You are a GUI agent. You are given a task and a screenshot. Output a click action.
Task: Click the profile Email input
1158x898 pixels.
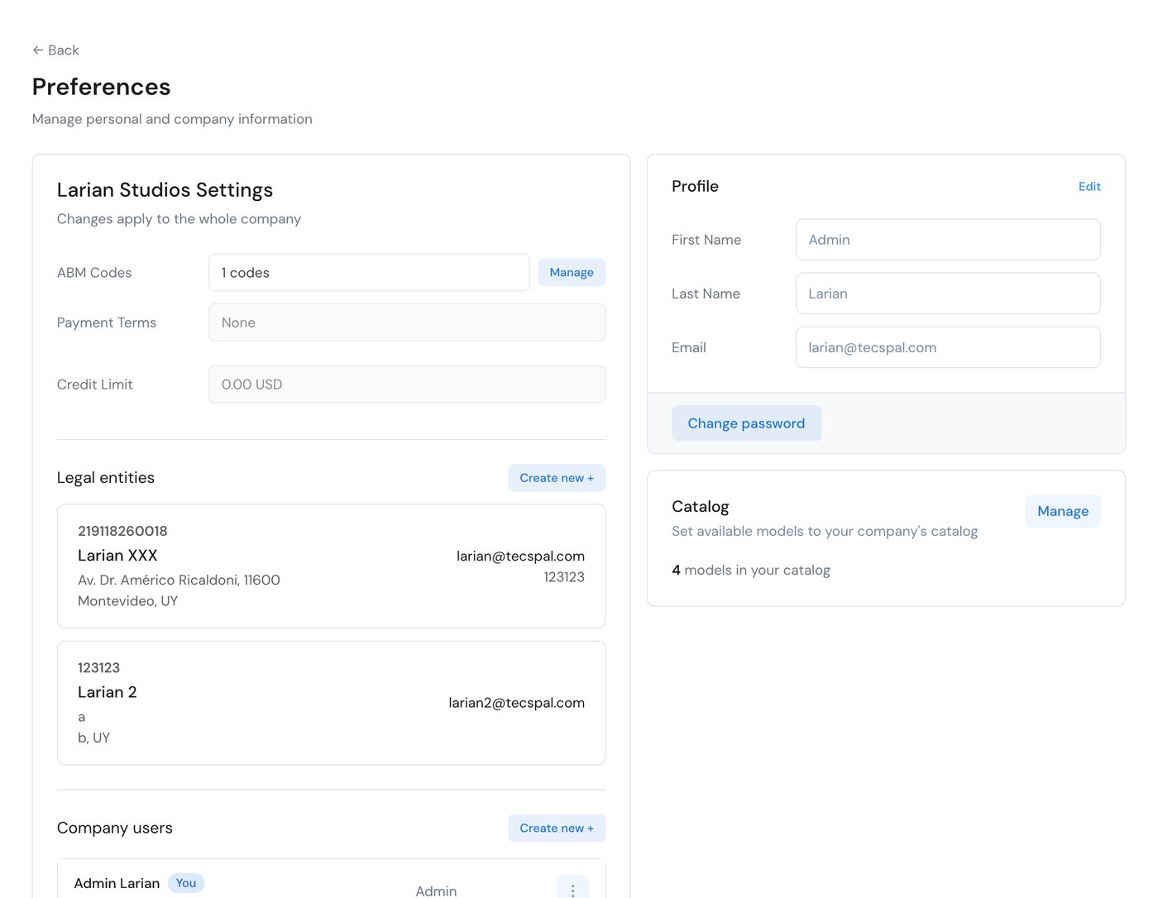pos(948,347)
